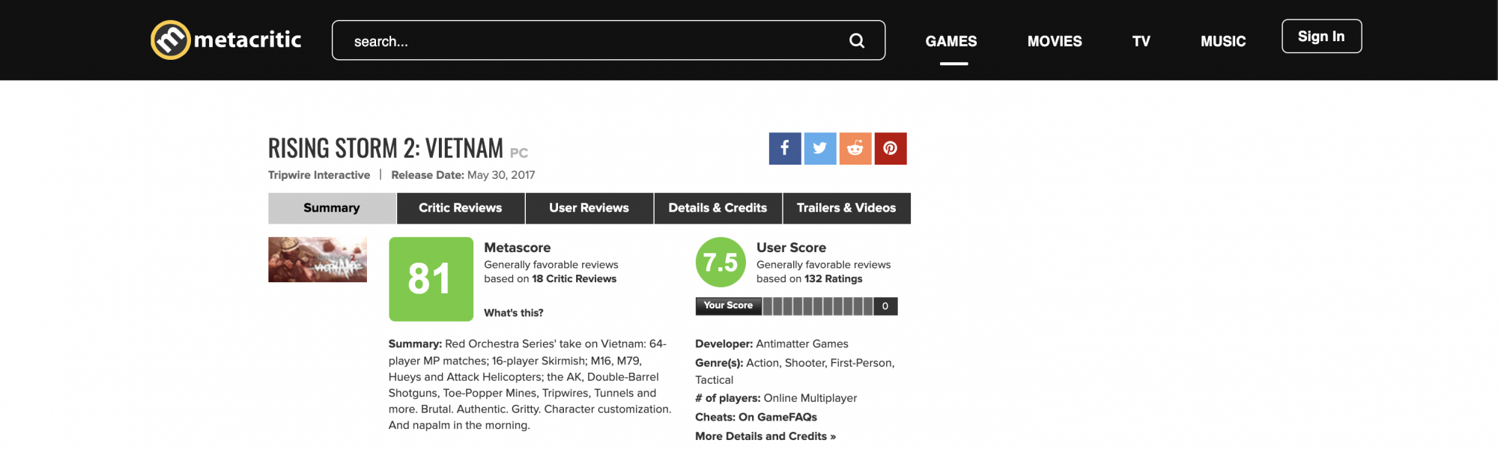Select the Summary tab
Image resolution: width=1498 pixels, height=449 pixels.
pyautogui.click(x=332, y=208)
